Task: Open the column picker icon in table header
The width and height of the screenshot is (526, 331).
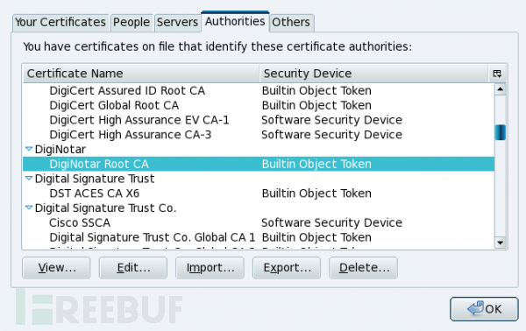Action: [x=497, y=74]
